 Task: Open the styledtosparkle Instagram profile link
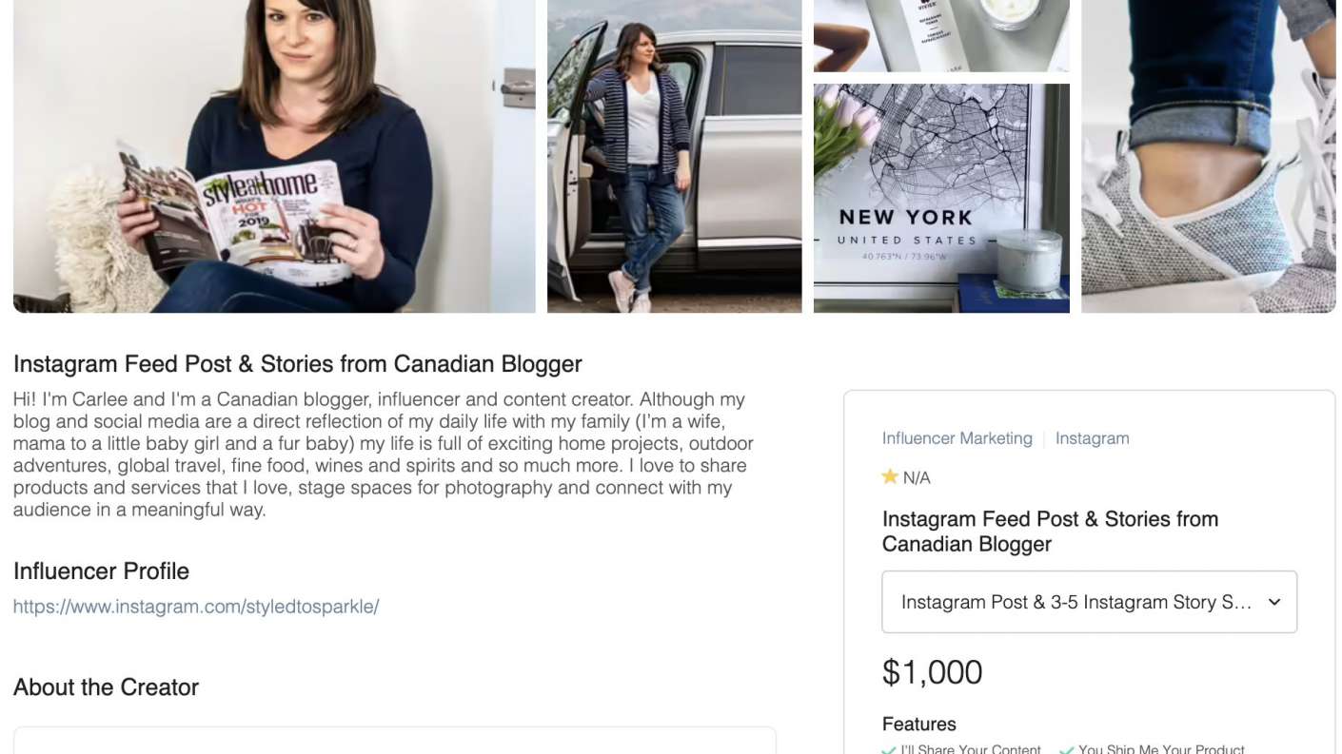coord(196,606)
